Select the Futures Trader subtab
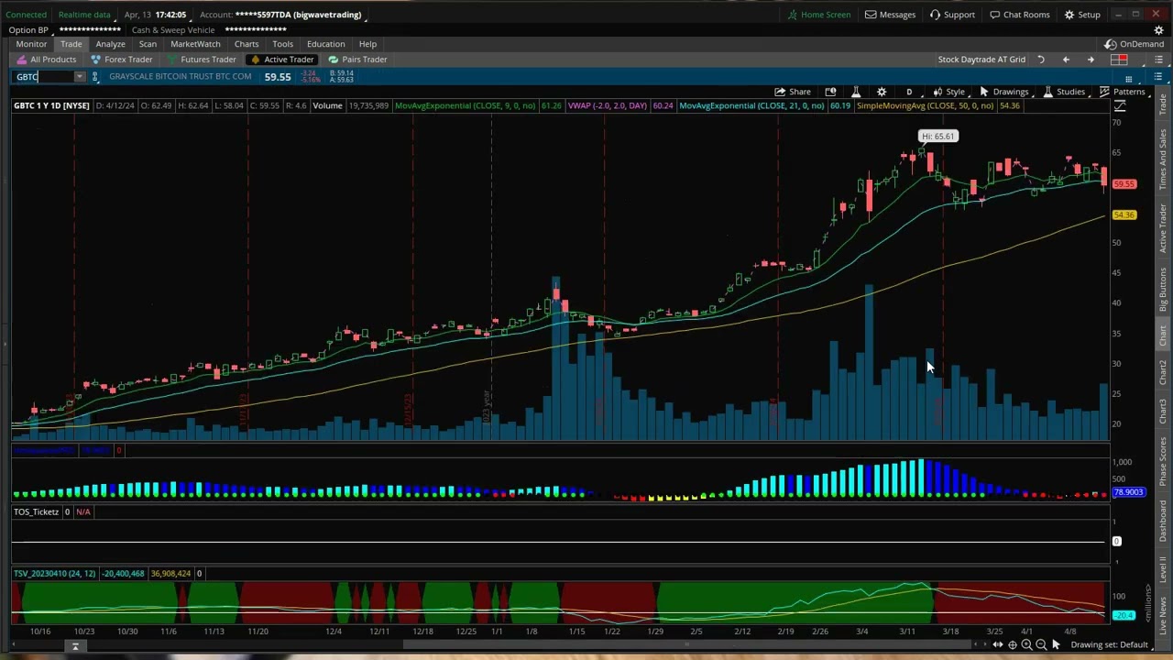This screenshot has width=1173, height=660. tap(202, 60)
